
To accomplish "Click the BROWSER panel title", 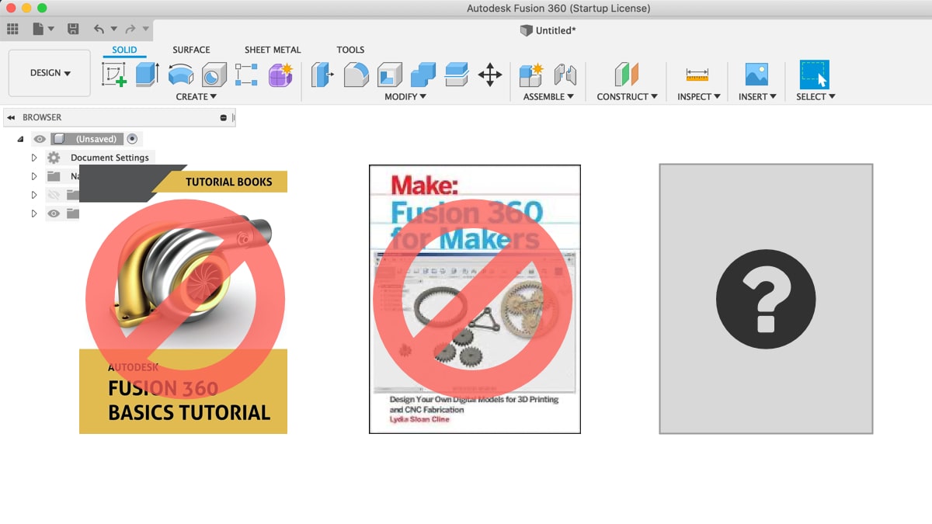I will [42, 117].
